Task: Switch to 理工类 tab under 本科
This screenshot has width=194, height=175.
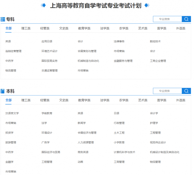Action: click(26, 100)
